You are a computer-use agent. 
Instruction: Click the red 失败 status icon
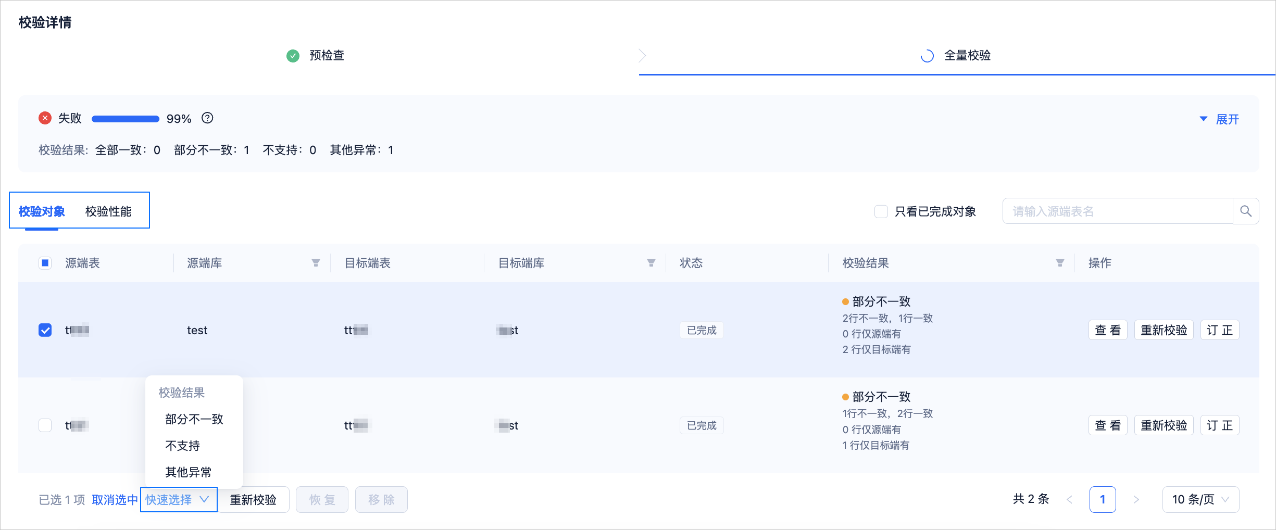pos(45,118)
